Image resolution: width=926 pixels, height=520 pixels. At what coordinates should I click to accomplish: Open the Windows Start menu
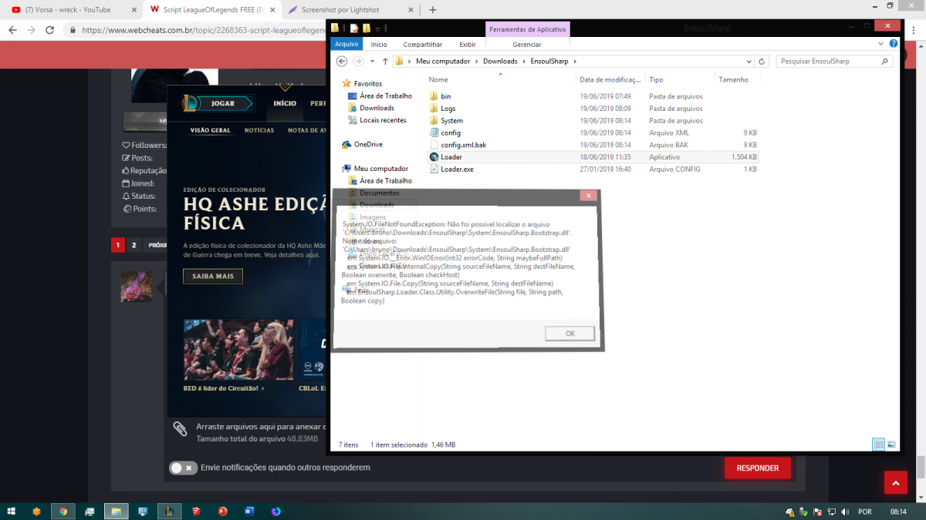12,511
